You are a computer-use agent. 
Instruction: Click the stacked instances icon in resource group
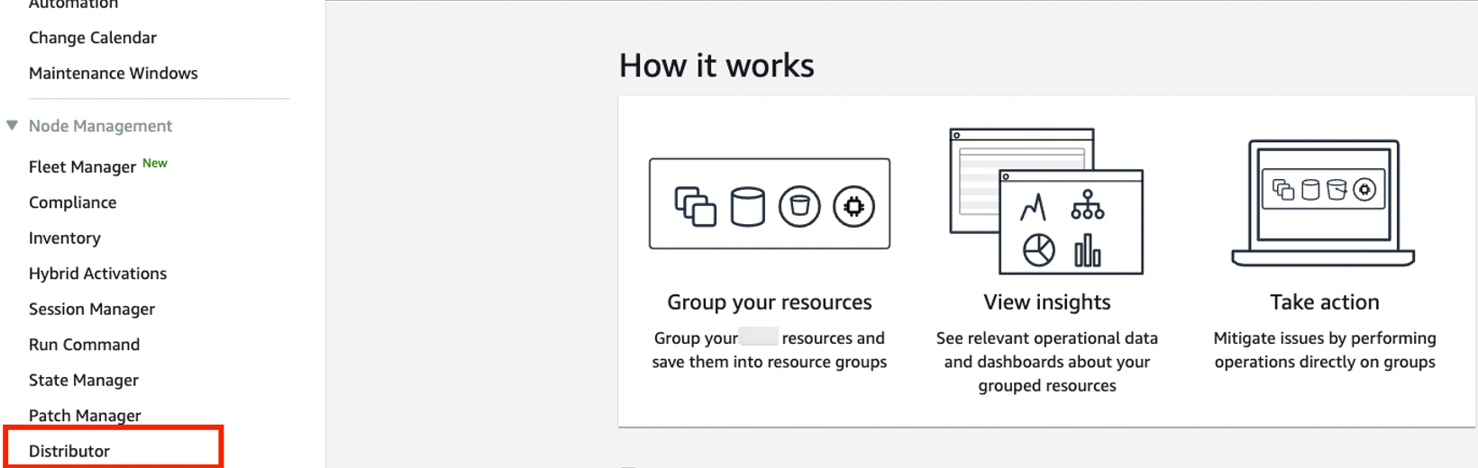click(695, 207)
